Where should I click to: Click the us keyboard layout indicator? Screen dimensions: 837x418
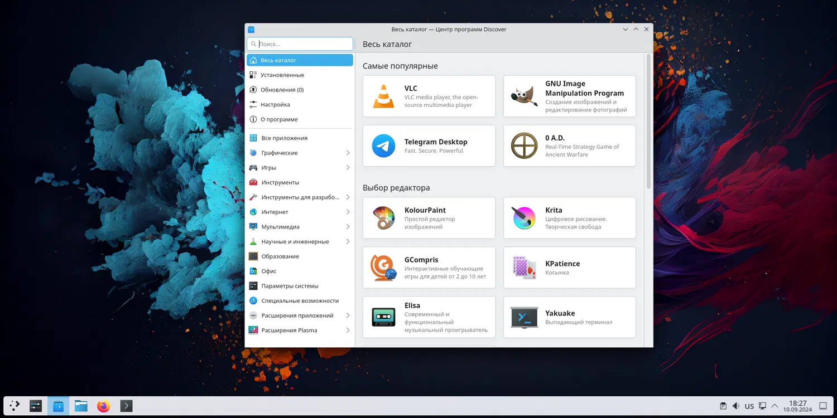tap(749, 406)
